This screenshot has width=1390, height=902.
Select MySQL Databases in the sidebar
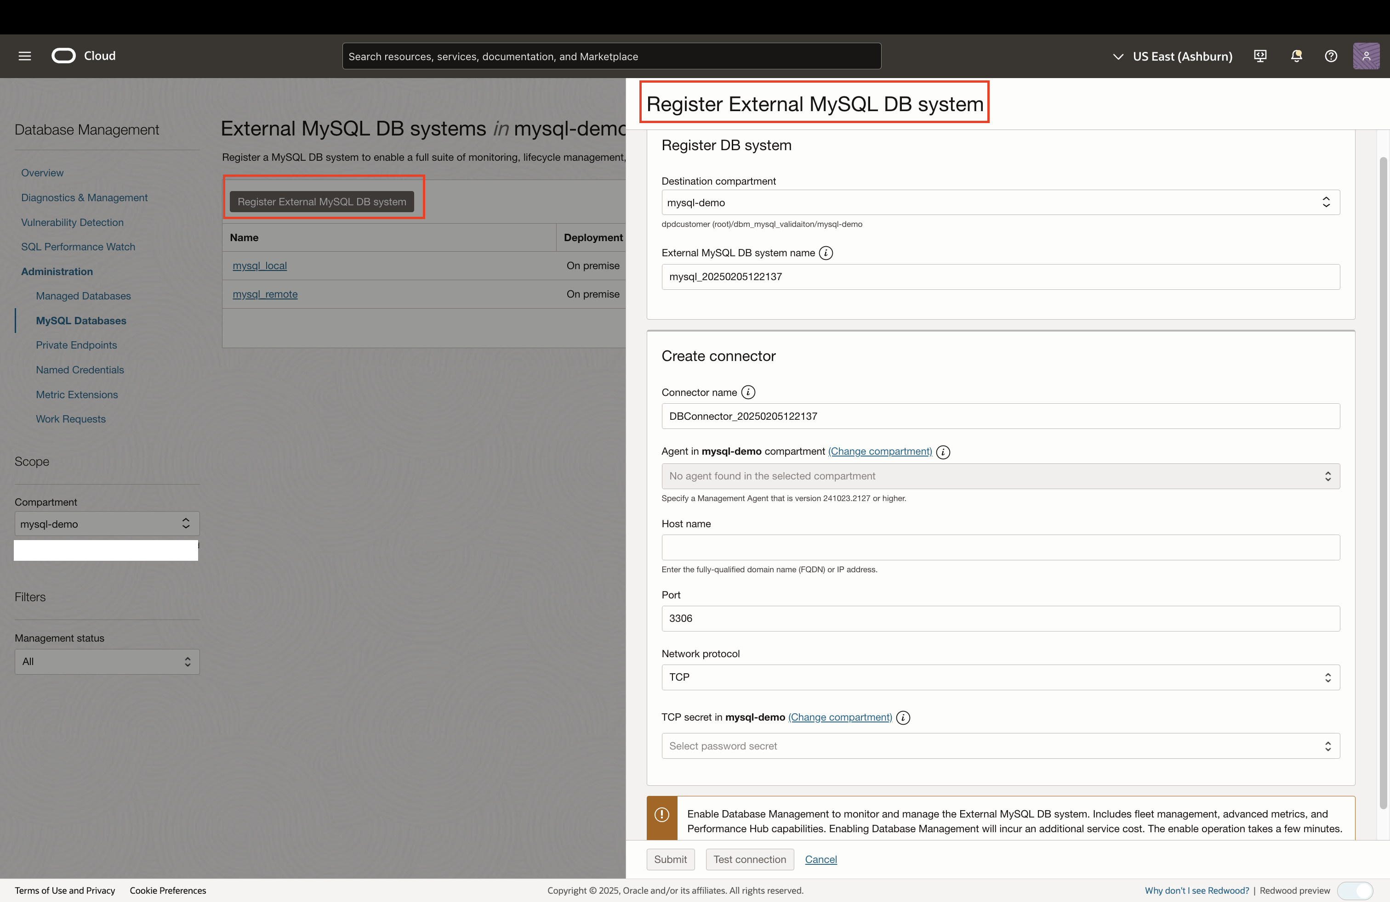pyautogui.click(x=80, y=320)
